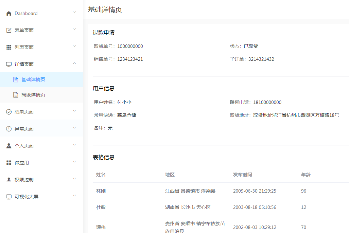Click the 权限控制 stamp icon
Image resolution: width=349 pixels, height=233 pixels.
(9, 180)
